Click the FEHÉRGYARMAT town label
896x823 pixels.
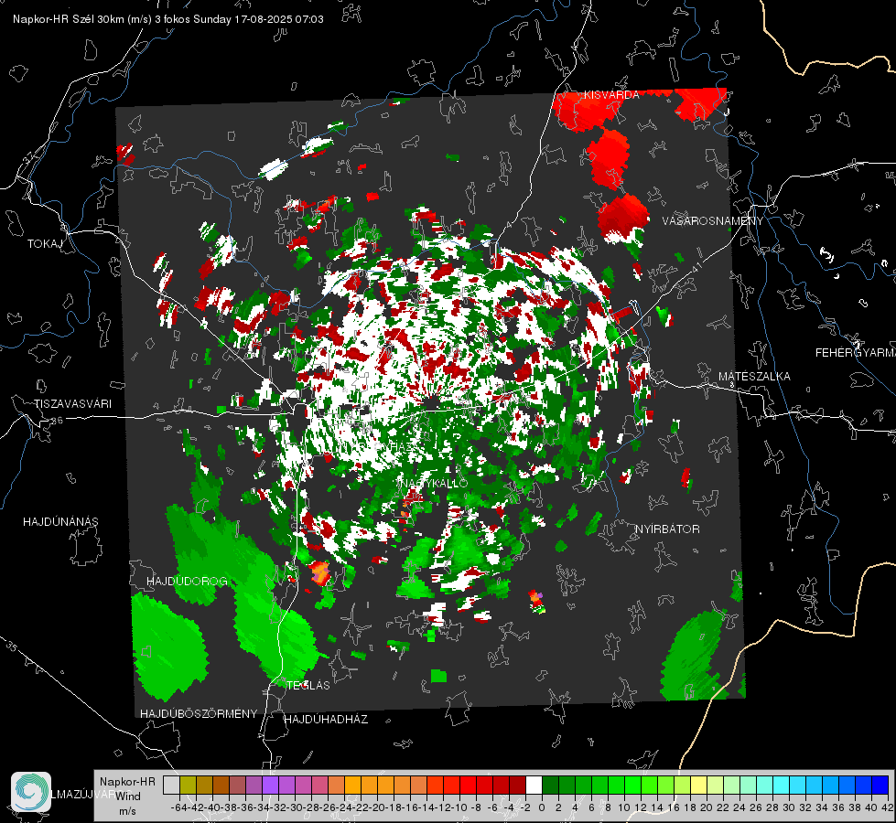click(x=856, y=353)
